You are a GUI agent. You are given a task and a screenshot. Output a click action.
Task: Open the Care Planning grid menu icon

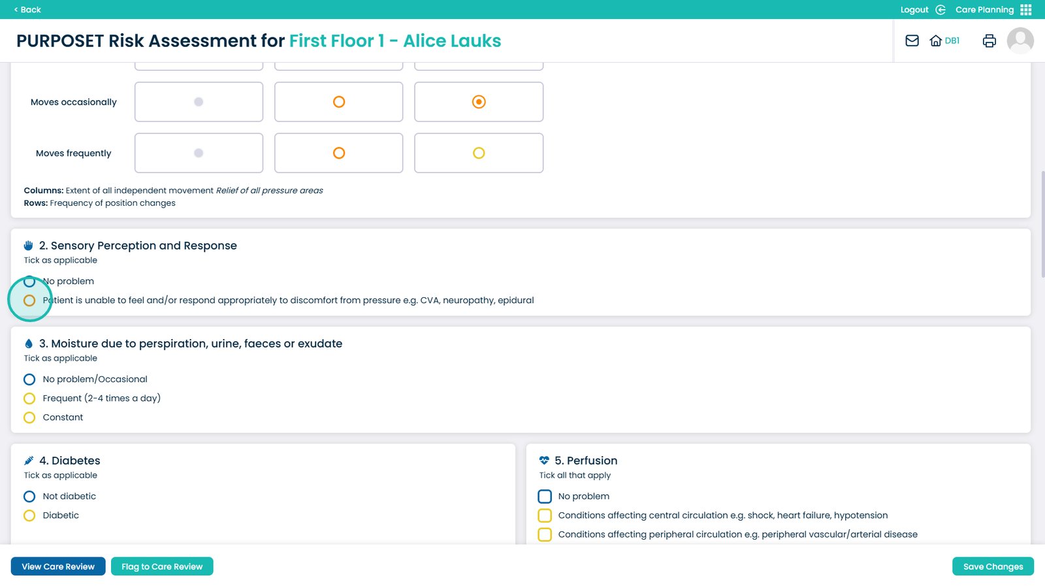click(1026, 10)
